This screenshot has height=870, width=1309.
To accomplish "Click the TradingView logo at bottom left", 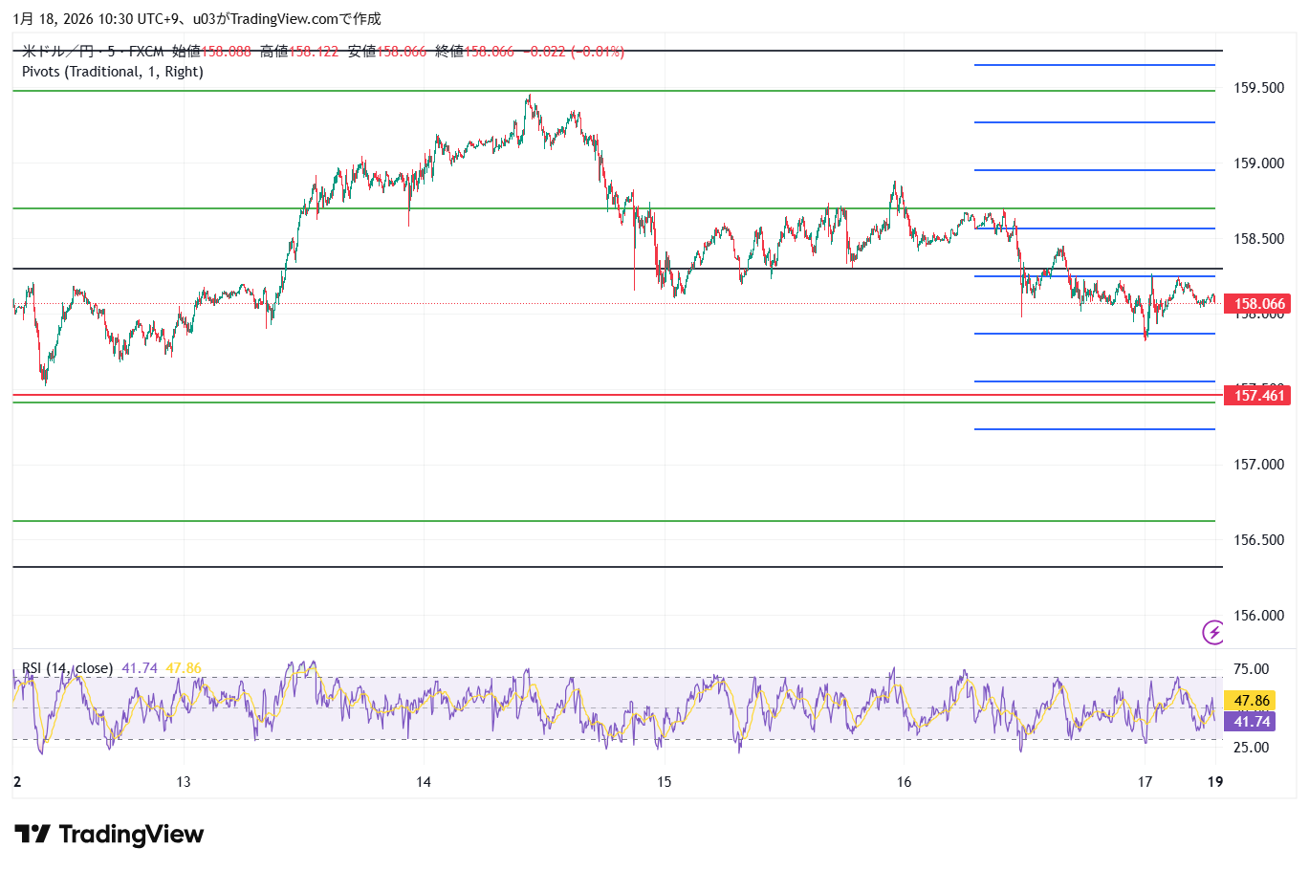I will (x=109, y=835).
